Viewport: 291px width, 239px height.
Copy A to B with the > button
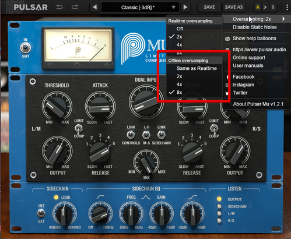(265, 8)
